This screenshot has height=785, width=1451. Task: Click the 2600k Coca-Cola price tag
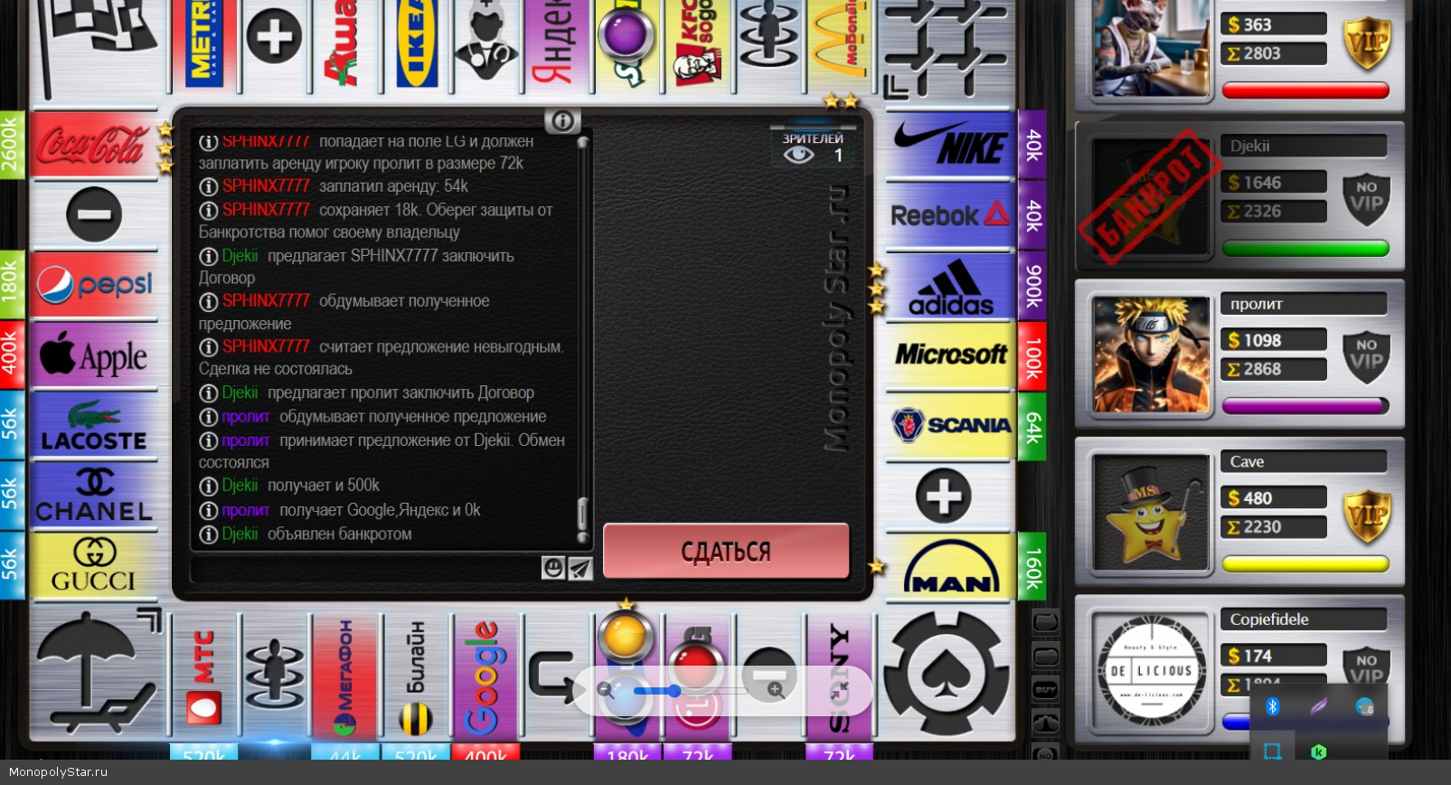[11, 145]
